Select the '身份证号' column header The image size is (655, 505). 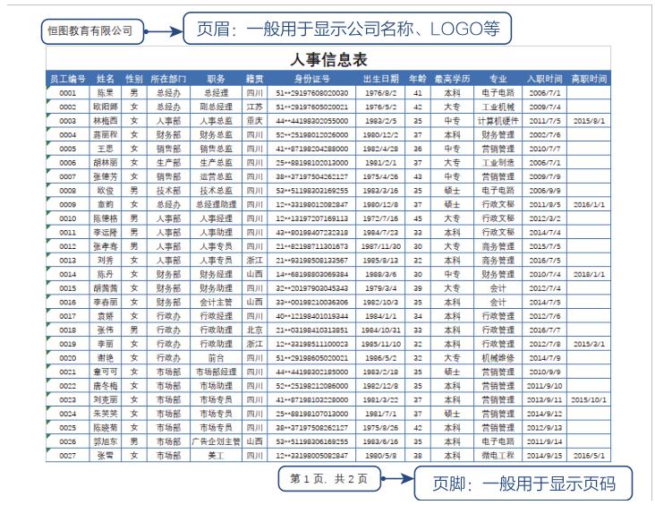[311, 79]
